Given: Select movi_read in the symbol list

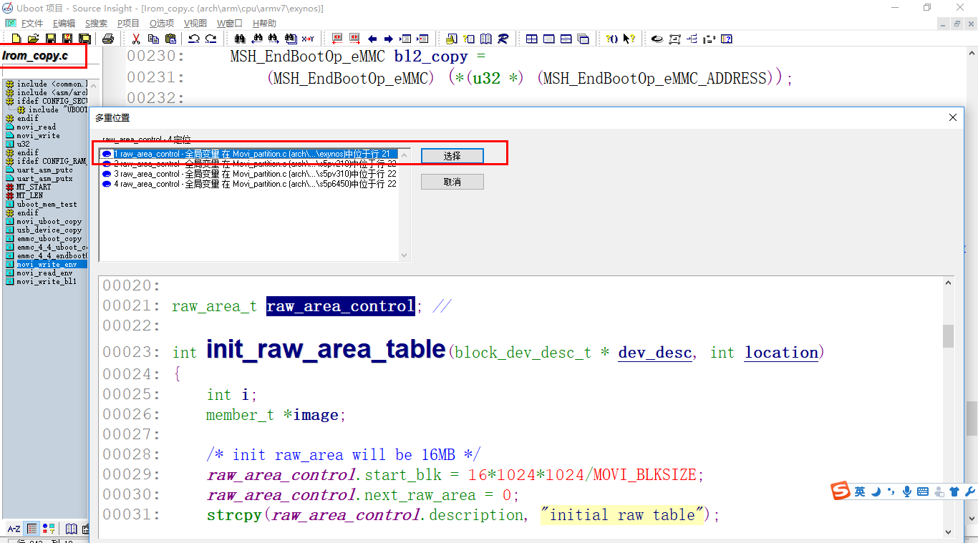Looking at the screenshot, I should click(x=36, y=127).
